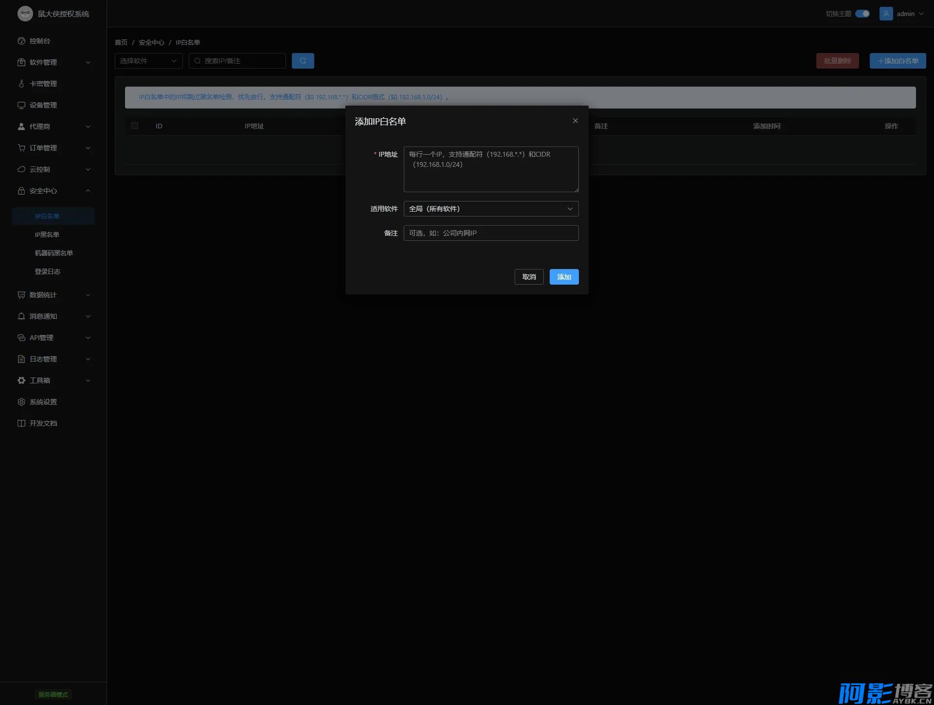934x705 pixels.
Task: Click the 工具箱 gear icon
Action: pos(21,380)
